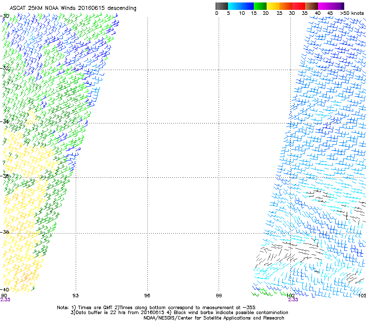
Task: Click the '>50 knots' legend label
Action: click(352, 13)
